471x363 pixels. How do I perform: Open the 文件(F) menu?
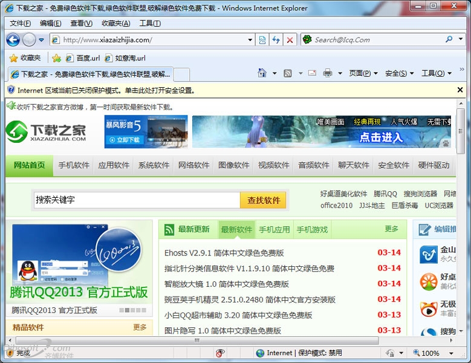pyautogui.click(x=21, y=23)
